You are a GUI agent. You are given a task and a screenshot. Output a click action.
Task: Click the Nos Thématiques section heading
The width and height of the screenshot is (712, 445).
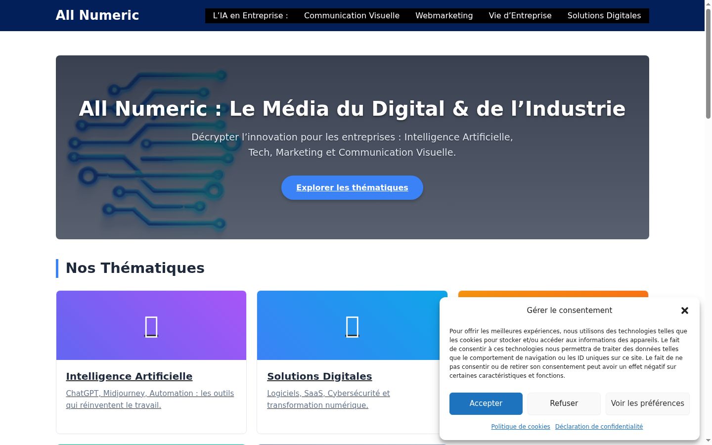click(x=135, y=268)
